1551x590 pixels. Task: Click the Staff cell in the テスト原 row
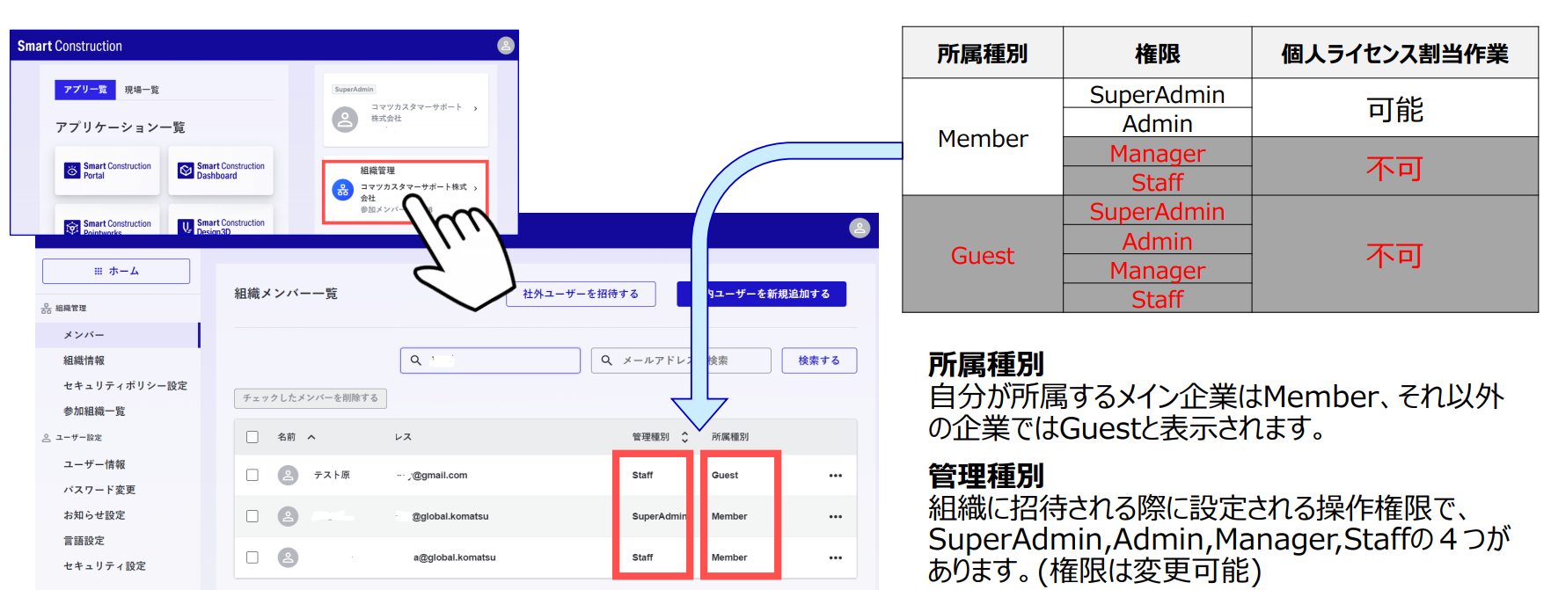(x=642, y=476)
